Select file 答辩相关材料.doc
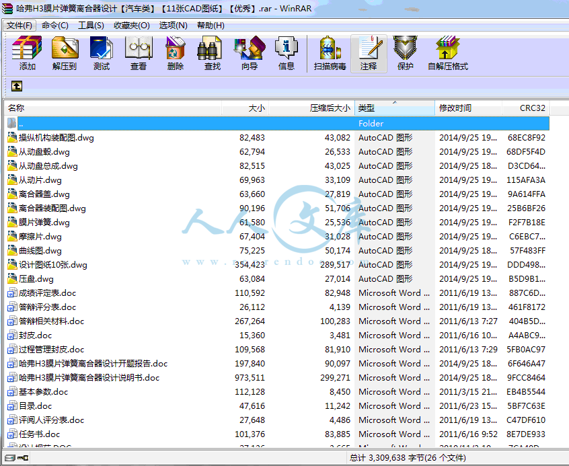Viewport: 569px width, 466px height. pyautogui.click(x=278, y=321)
